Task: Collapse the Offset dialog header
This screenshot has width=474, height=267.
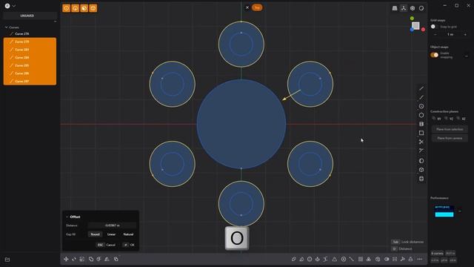Action: [x=67, y=217]
